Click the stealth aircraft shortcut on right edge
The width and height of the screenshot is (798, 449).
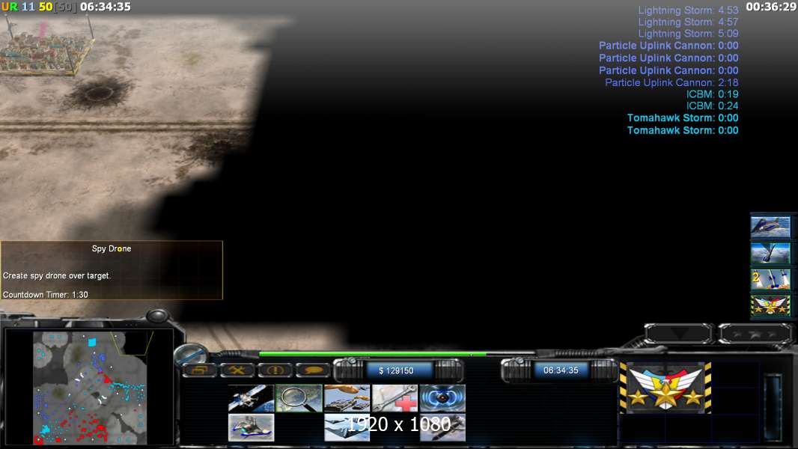tap(770, 227)
